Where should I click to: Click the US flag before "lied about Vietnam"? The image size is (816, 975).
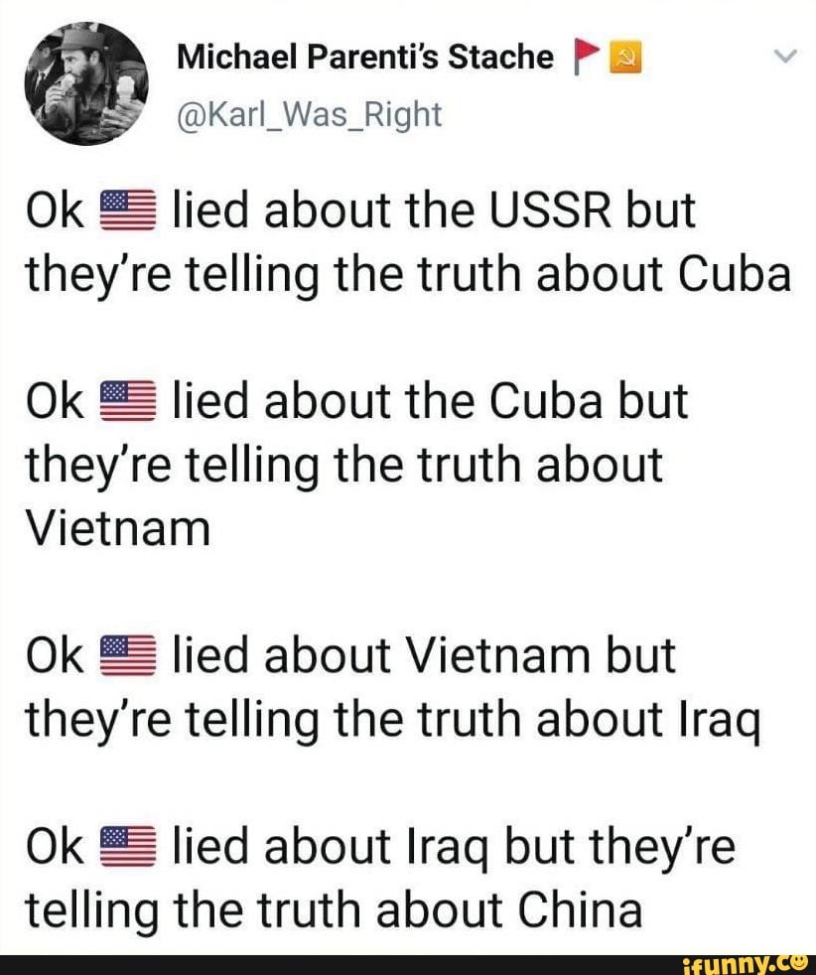[x=126, y=657]
